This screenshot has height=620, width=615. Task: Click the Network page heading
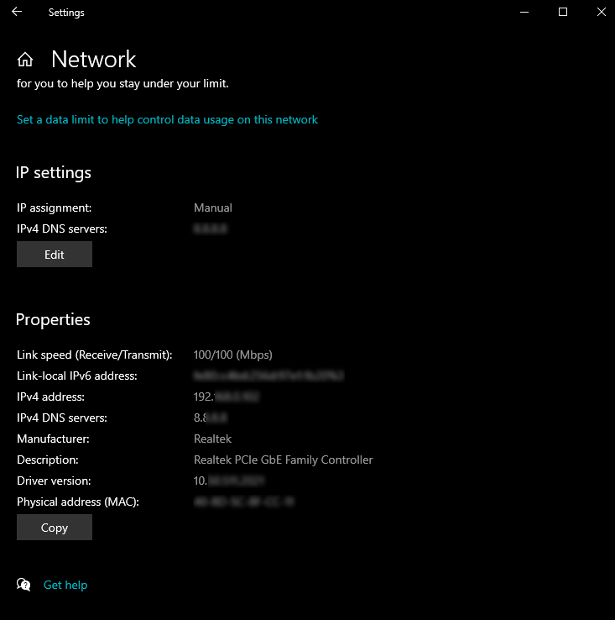93,59
